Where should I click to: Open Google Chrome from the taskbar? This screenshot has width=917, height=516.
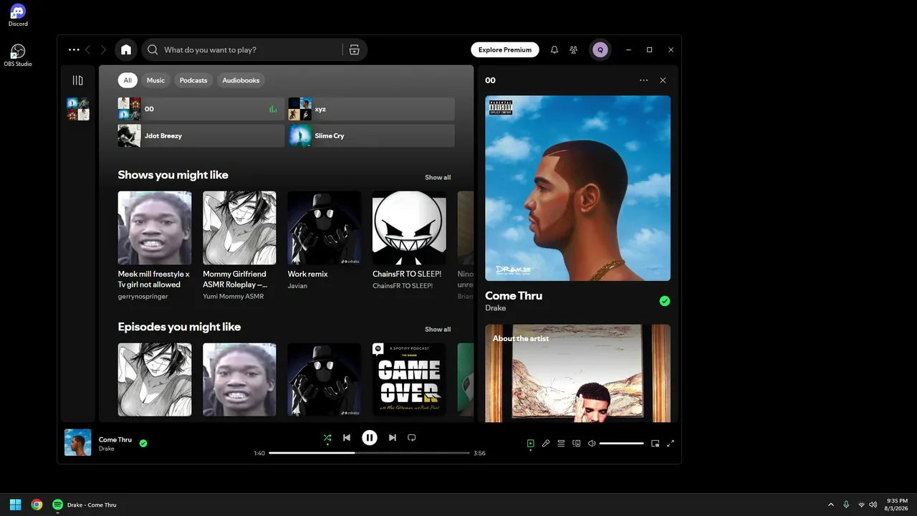(x=37, y=505)
